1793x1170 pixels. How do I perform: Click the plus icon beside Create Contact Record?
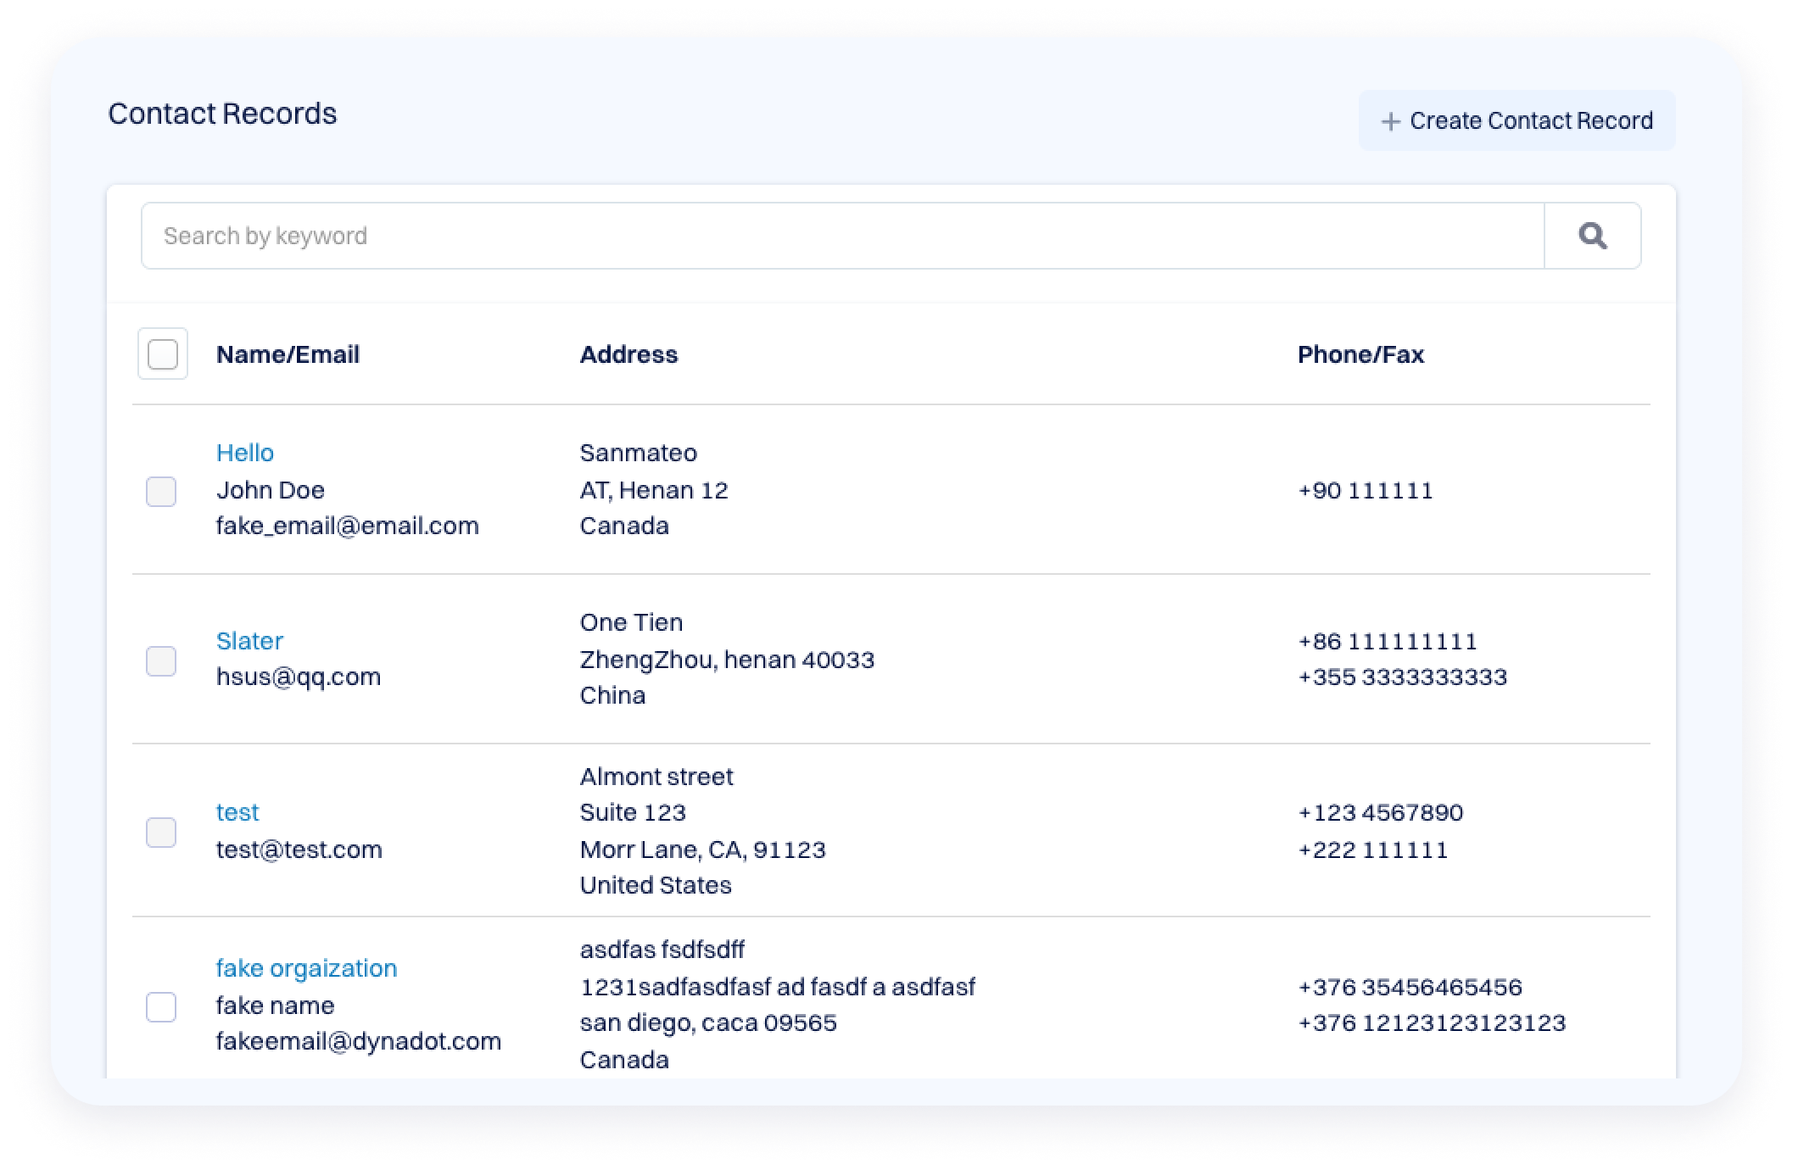(1390, 121)
